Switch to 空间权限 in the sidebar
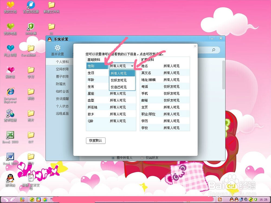Viewport: 271px width, 203px height. [62, 69]
